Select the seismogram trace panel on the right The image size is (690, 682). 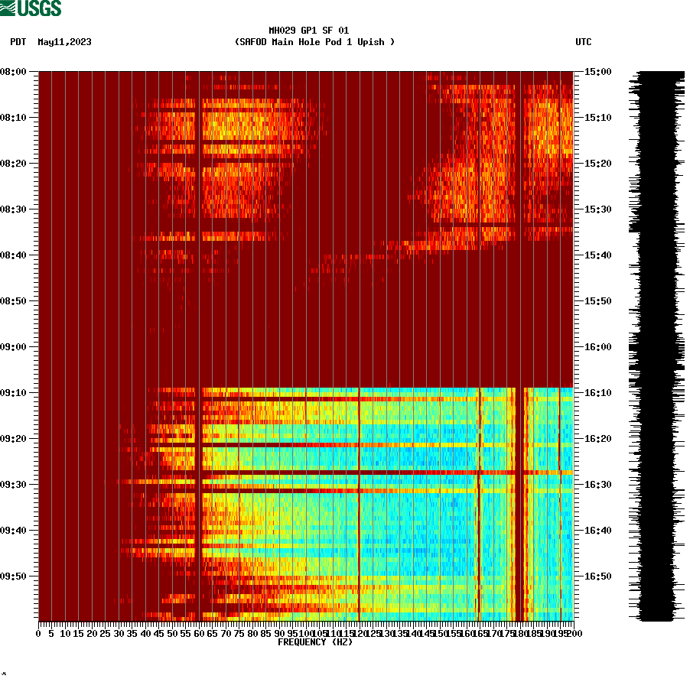tap(654, 344)
